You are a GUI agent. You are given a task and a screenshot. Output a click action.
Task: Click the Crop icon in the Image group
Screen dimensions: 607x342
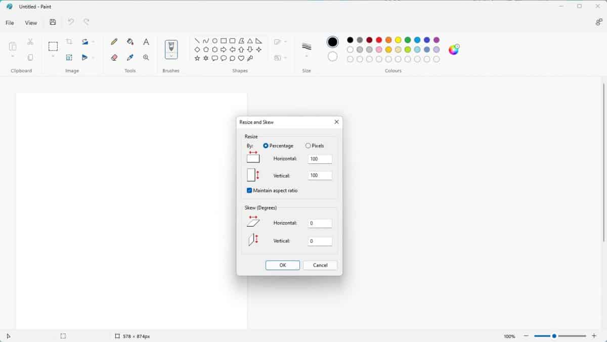69,41
